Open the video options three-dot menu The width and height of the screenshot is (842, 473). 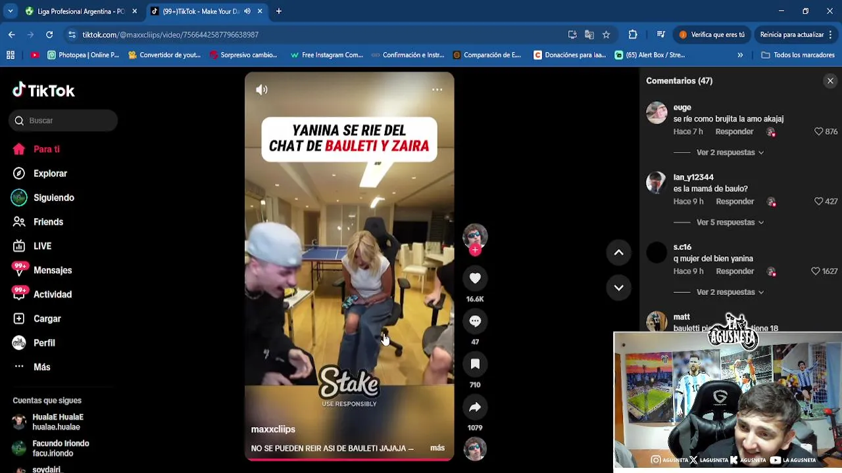[x=437, y=90]
